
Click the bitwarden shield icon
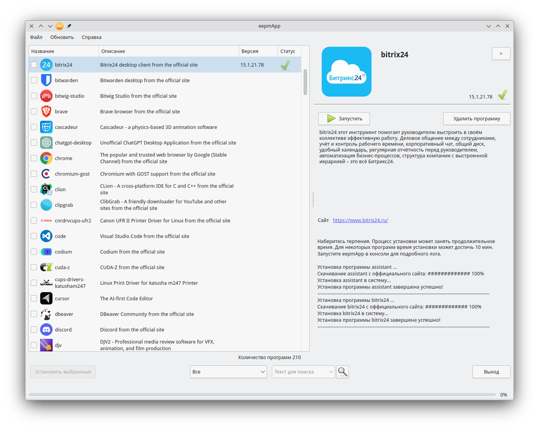coord(46,80)
